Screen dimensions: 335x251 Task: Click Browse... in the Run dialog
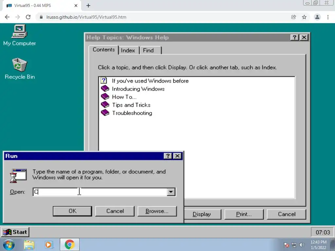(x=157, y=211)
